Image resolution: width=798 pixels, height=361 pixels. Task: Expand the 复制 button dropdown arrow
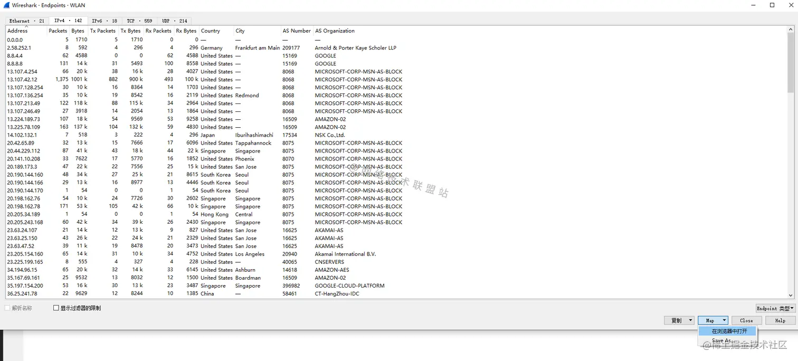pos(690,320)
